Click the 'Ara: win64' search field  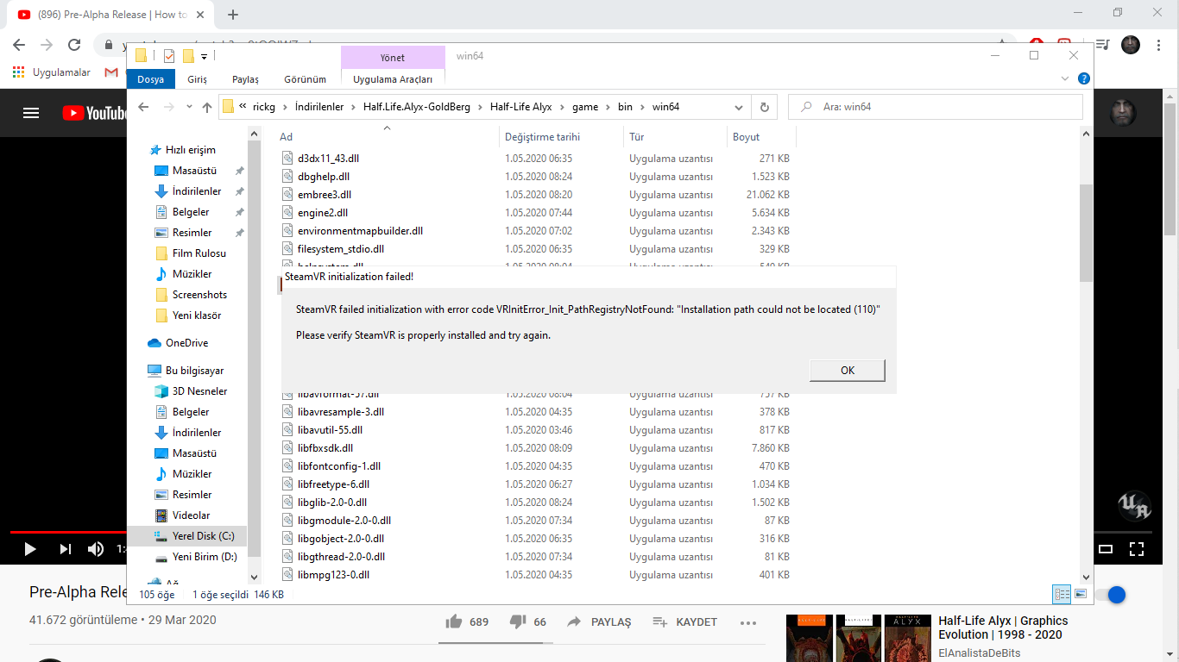click(936, 107)
